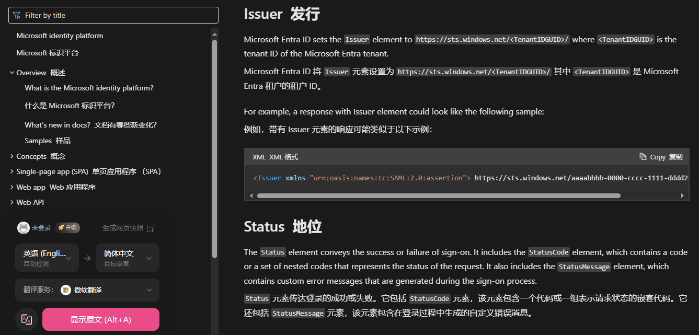Click the Status 地位 heading

(283, 226)
